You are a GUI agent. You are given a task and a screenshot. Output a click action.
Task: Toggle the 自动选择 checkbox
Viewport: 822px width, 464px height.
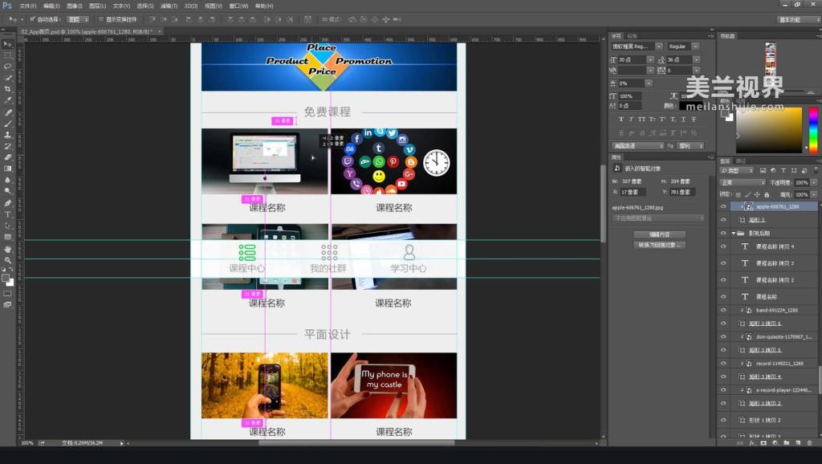pos(32,19)
